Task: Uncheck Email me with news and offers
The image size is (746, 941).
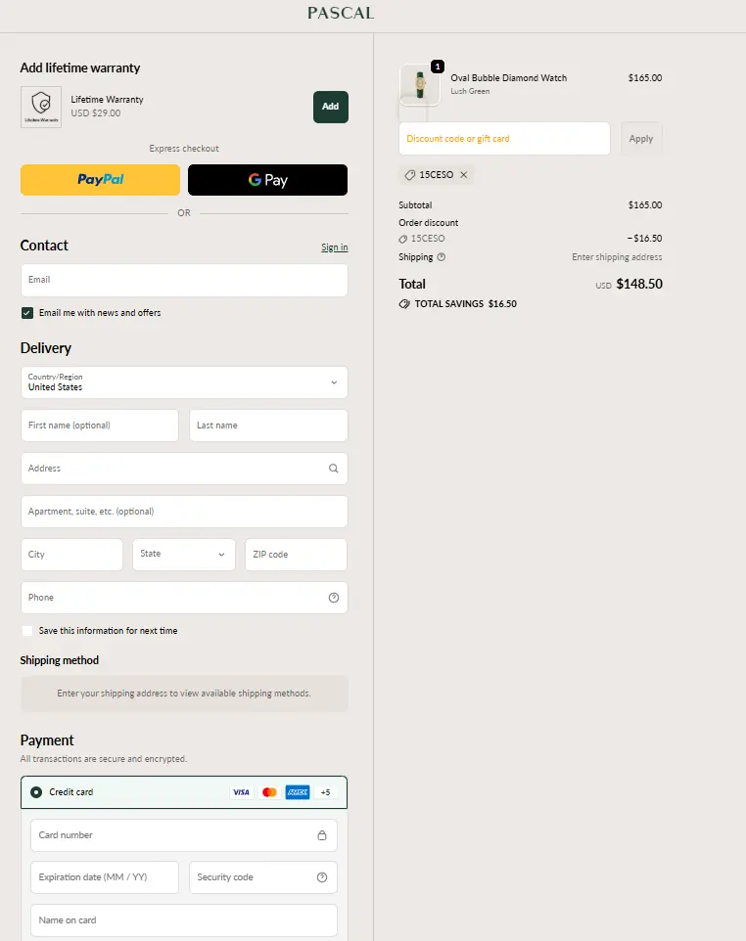Action: (x=27, y=313)
